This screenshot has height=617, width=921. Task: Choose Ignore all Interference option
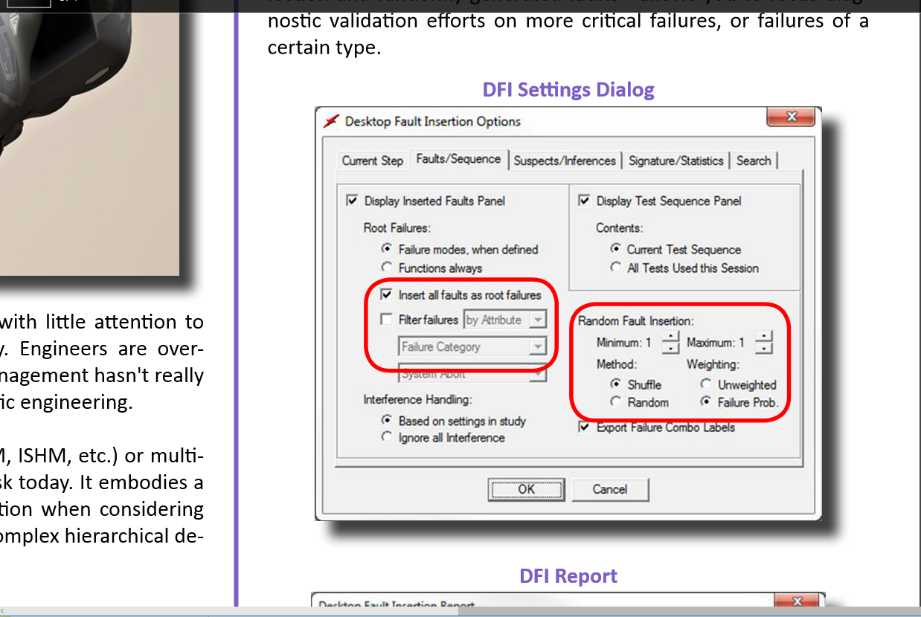coord(386,437)
